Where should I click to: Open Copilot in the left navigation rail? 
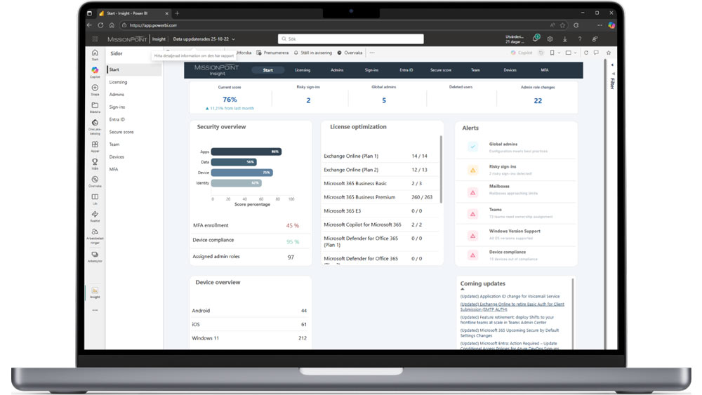tap(95, 71)
